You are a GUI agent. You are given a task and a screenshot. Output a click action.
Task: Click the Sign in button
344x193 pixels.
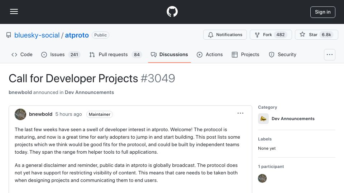[x=322, y=12]
